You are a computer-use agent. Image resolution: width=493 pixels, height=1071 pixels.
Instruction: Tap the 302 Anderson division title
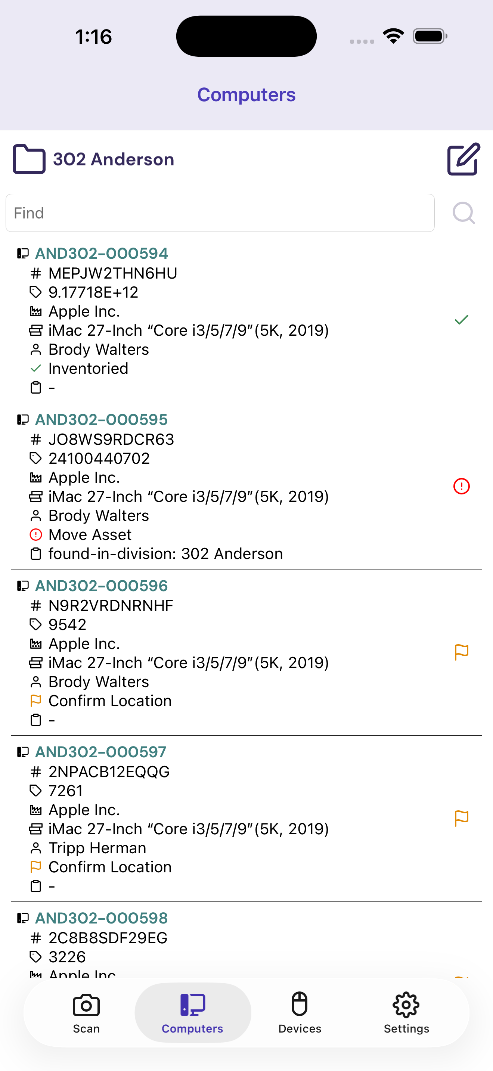coord(114,159)
